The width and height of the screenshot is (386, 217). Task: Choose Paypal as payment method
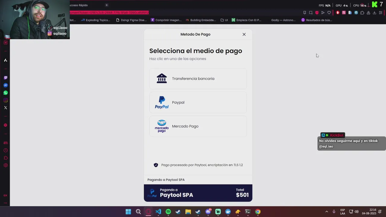pyautogui.click(x=198, y=102)
